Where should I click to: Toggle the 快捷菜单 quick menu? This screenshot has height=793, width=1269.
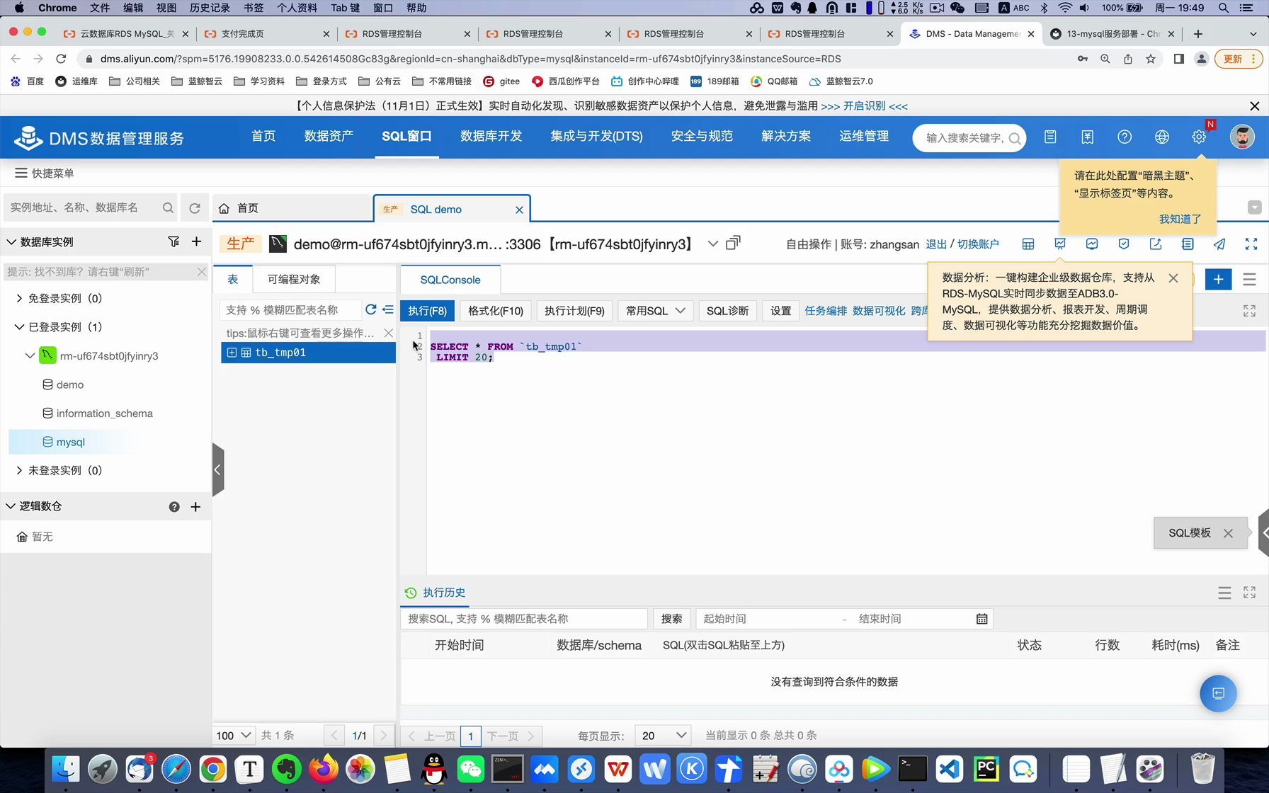[x=44, y=173]
